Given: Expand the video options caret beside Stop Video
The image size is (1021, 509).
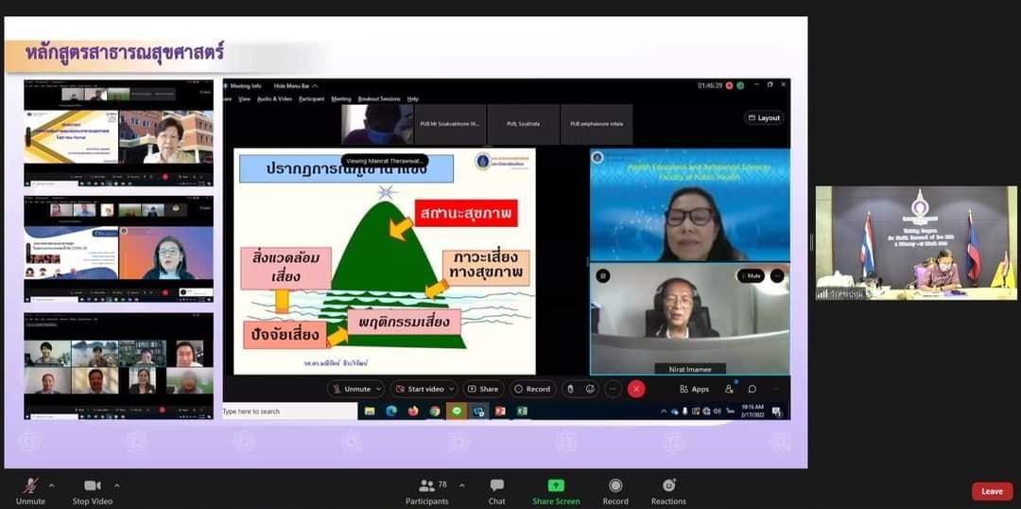Looking at the screenshot, I should (116, 485).
